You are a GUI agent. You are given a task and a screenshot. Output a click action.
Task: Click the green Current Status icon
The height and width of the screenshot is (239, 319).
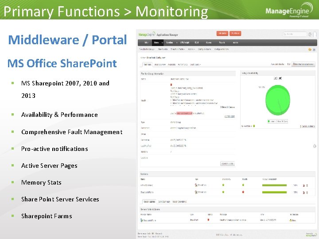(x=254, y=126)
